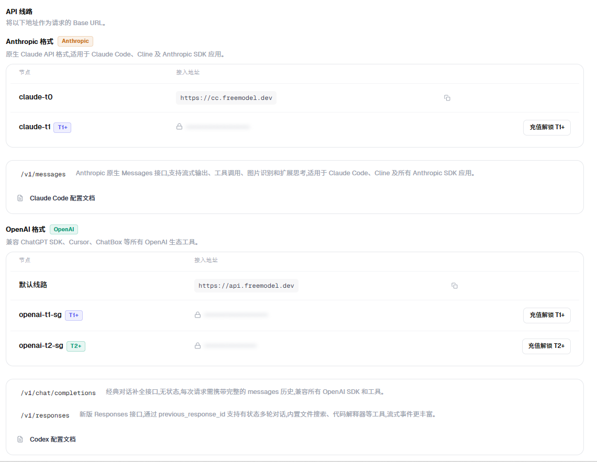Screen dimensions: 597x462
Task: Click document icon beside Claude Code 配置文档
Action: pos(20,198)
